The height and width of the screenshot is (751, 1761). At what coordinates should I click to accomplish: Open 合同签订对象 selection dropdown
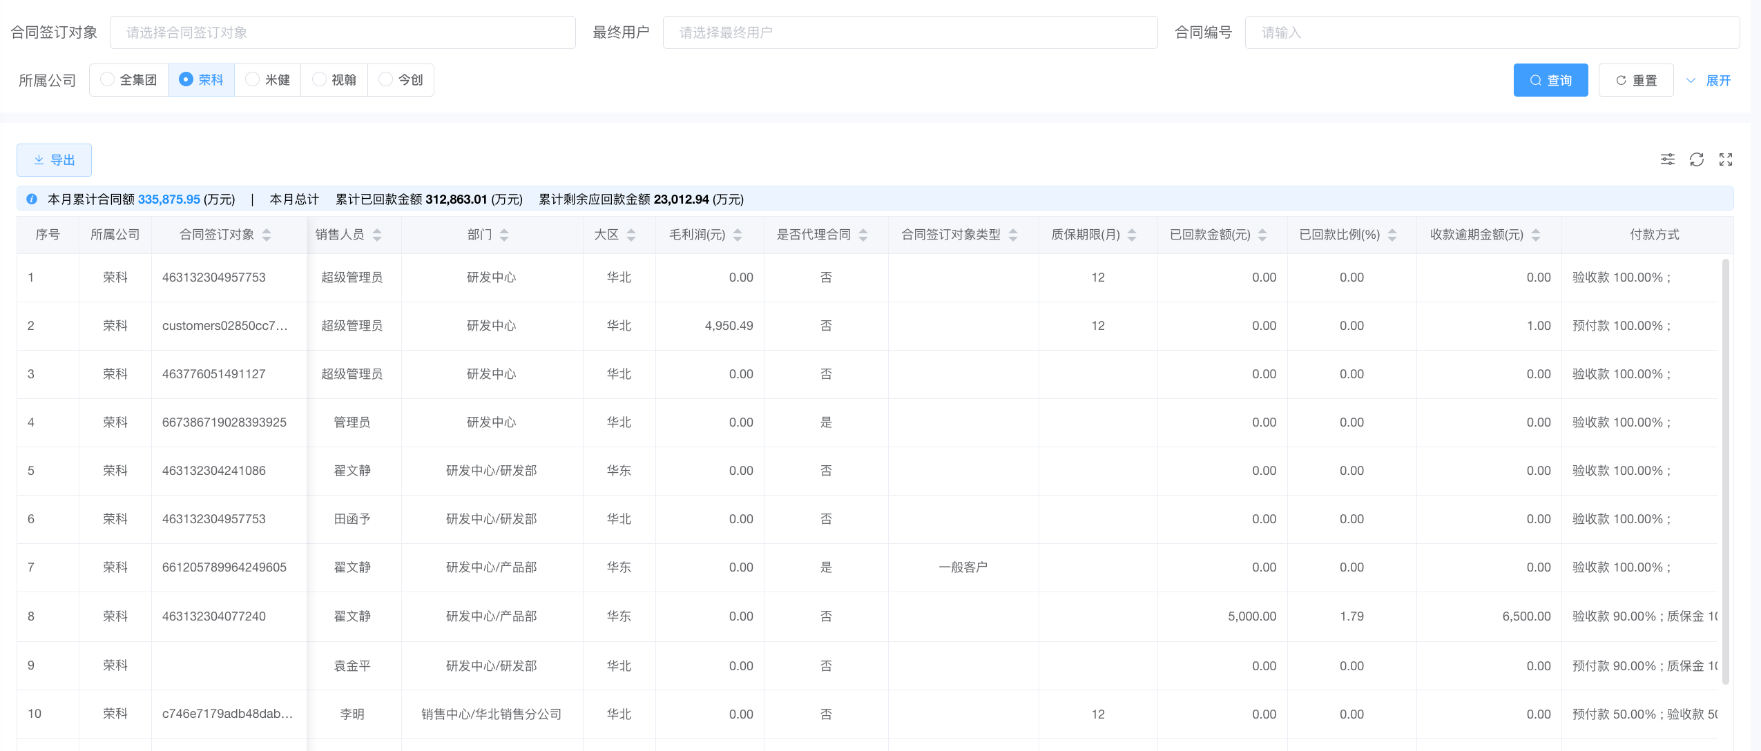[x=343, y=32]
